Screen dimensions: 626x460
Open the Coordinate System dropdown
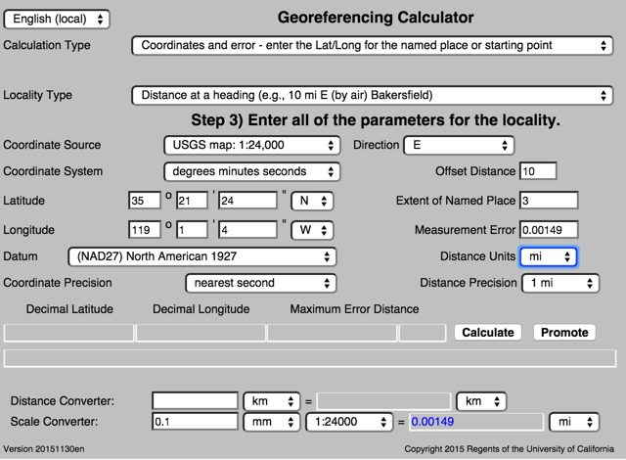(x=250, y=171)
